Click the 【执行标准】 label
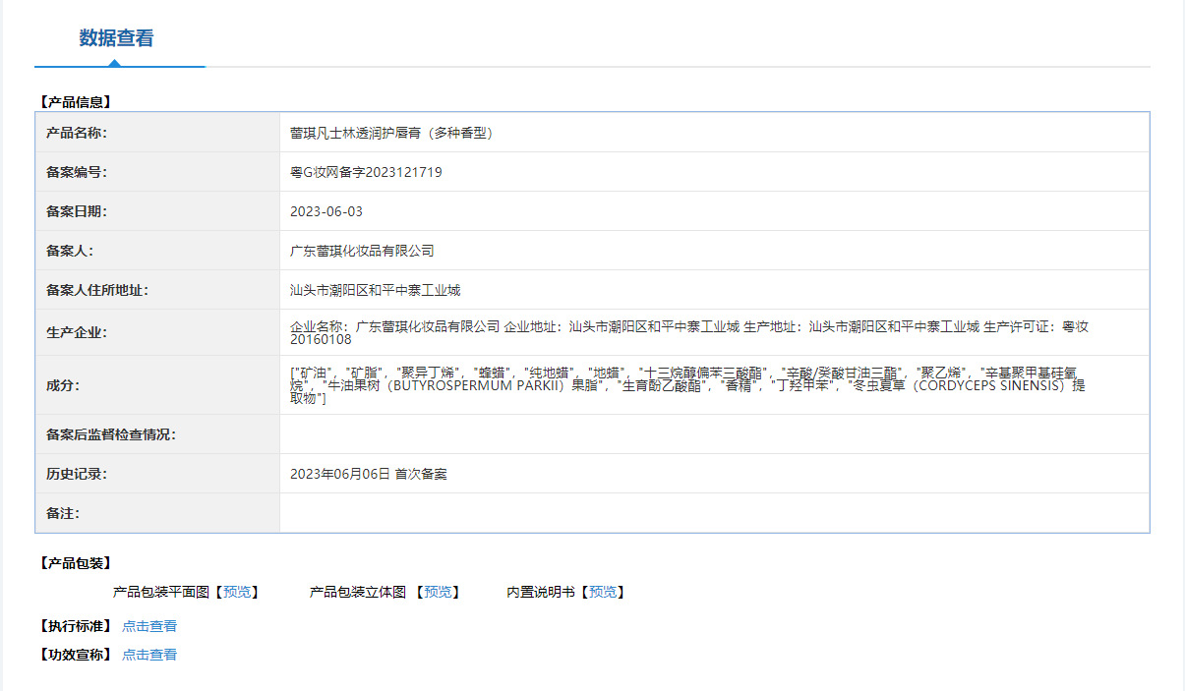 pyautogui.click(x=75, y=626)
